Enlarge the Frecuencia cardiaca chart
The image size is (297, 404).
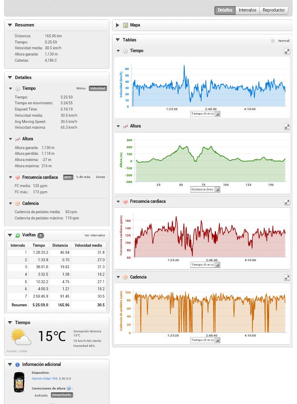click(287, 202)
